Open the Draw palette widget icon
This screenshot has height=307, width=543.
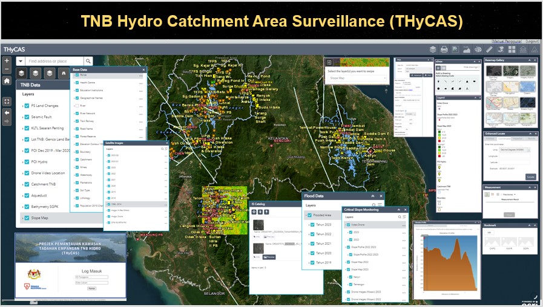coord(478,50)
